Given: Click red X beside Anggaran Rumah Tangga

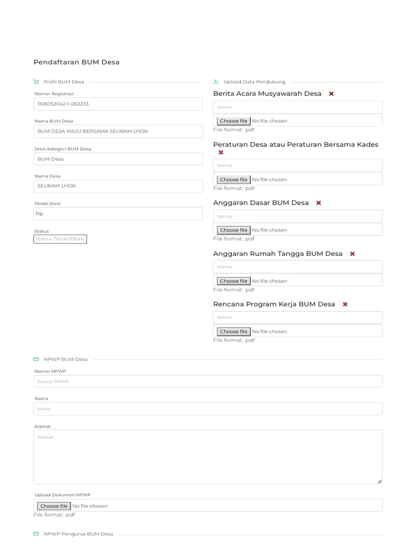Looking at the screenshot, I should (352, 254).
